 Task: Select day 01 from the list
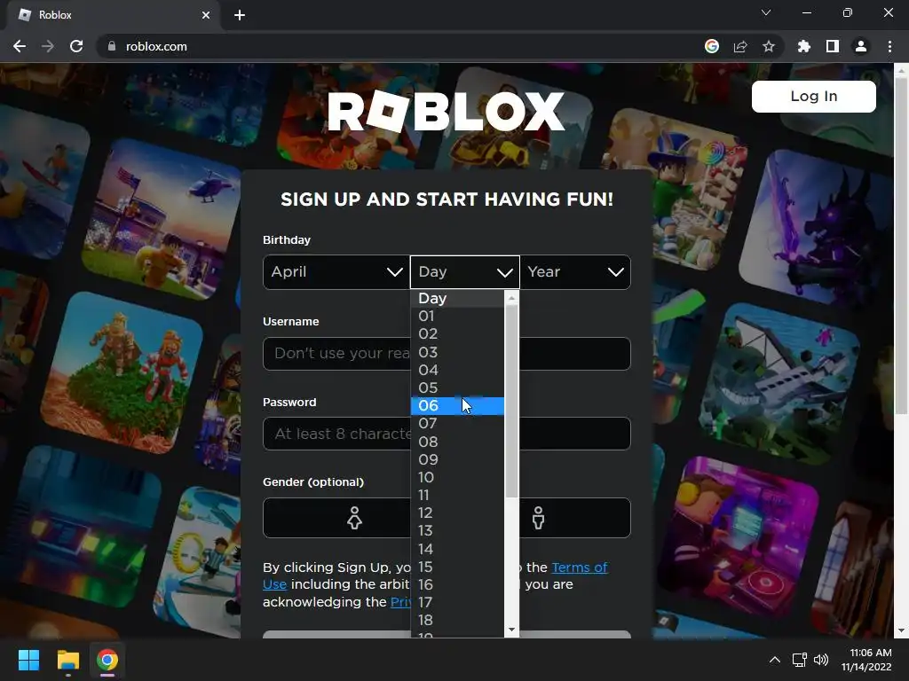(x=457, y=317)
